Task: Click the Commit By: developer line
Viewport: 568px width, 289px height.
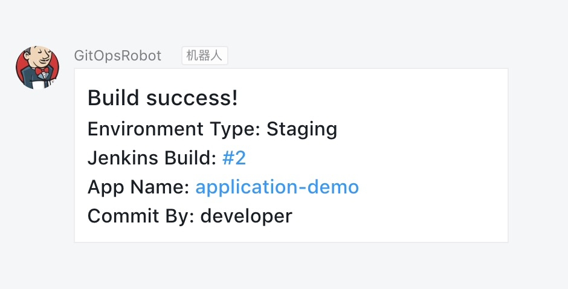Action: [190, 216]
